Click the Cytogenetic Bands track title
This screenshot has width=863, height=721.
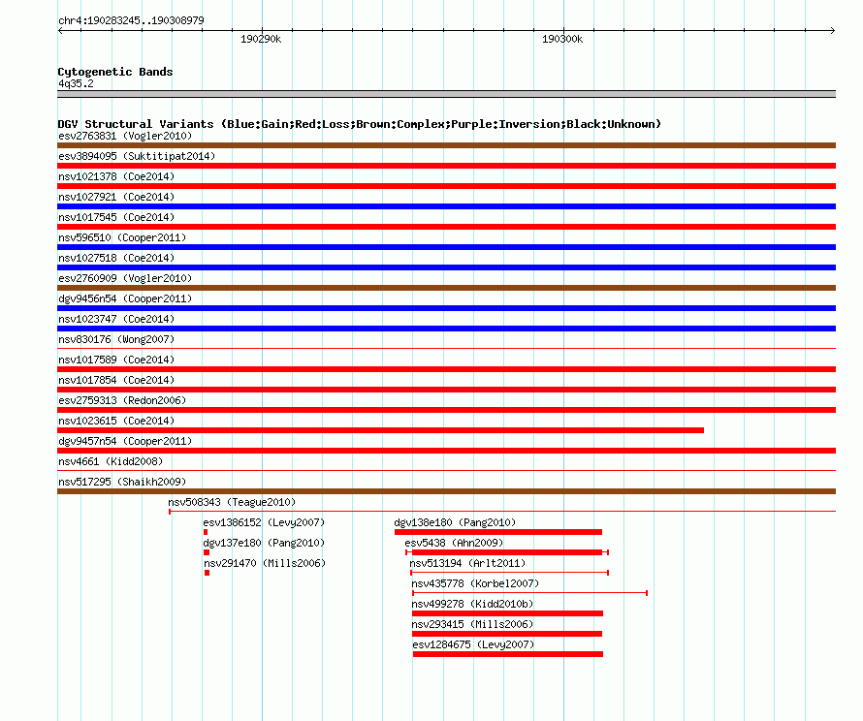(x=115, y=72)
